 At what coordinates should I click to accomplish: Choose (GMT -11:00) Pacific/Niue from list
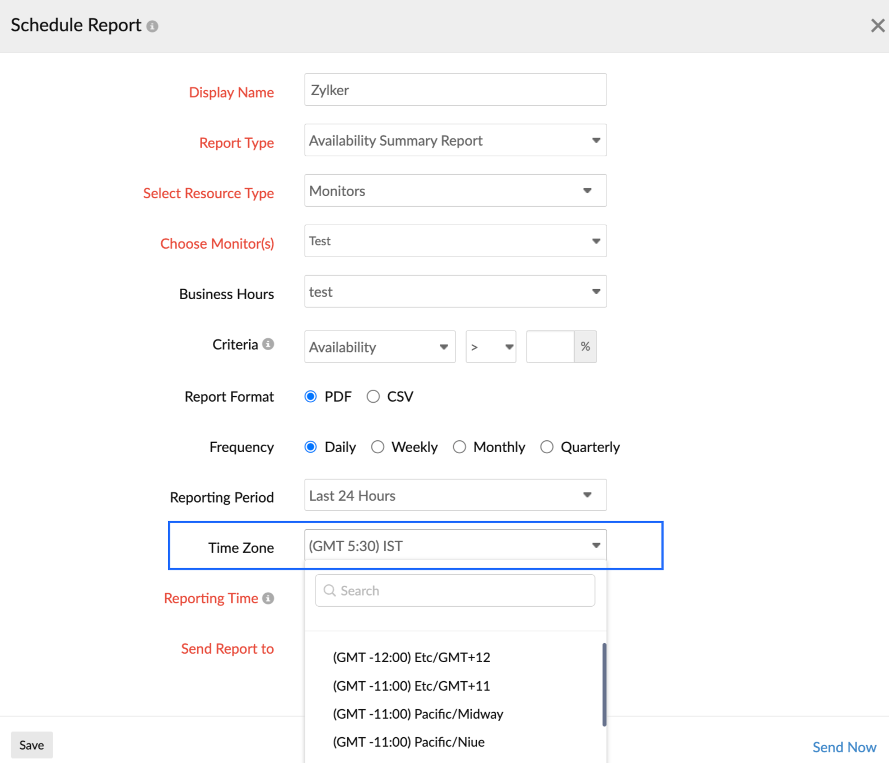coord(408,742)
